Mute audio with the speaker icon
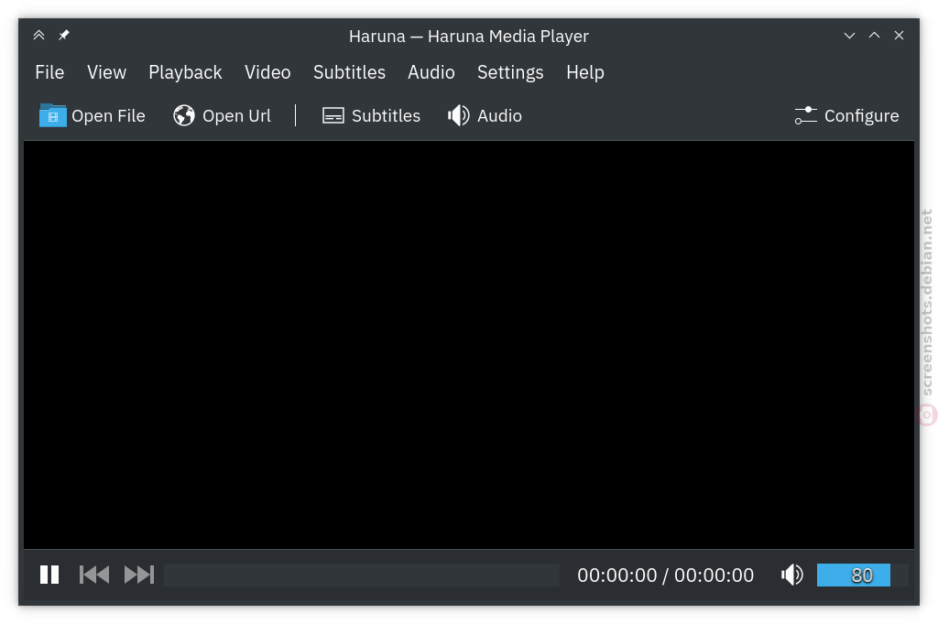938x624 pixels. (x=791, y=575)
